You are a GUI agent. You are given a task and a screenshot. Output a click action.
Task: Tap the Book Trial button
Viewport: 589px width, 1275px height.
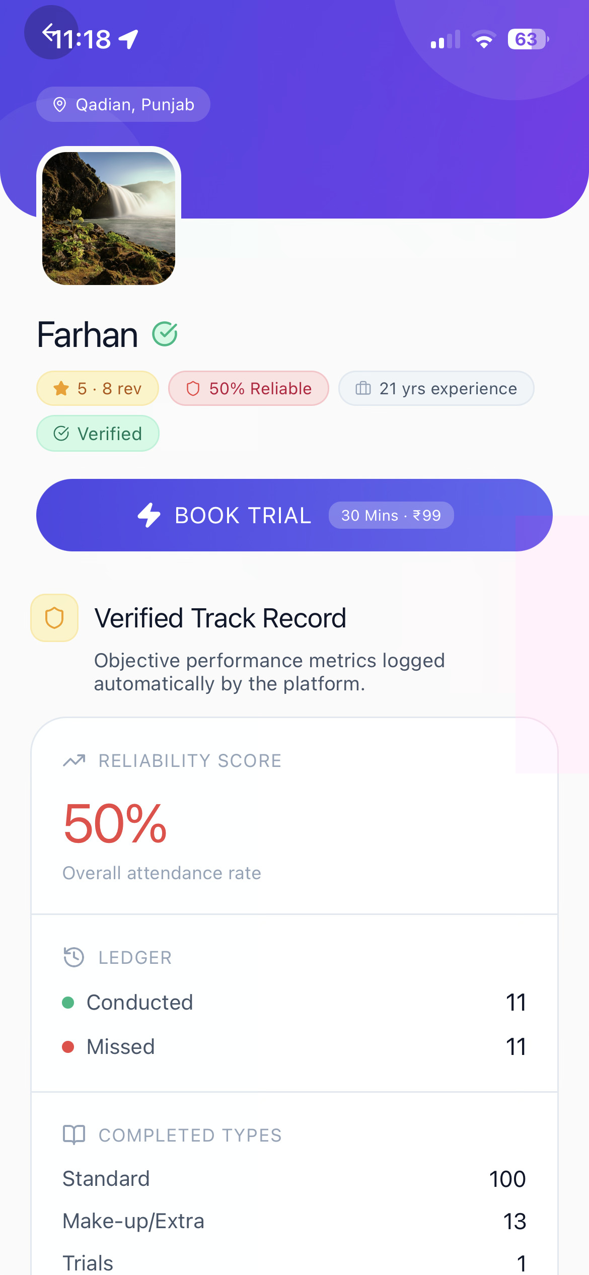coord(294,515)
